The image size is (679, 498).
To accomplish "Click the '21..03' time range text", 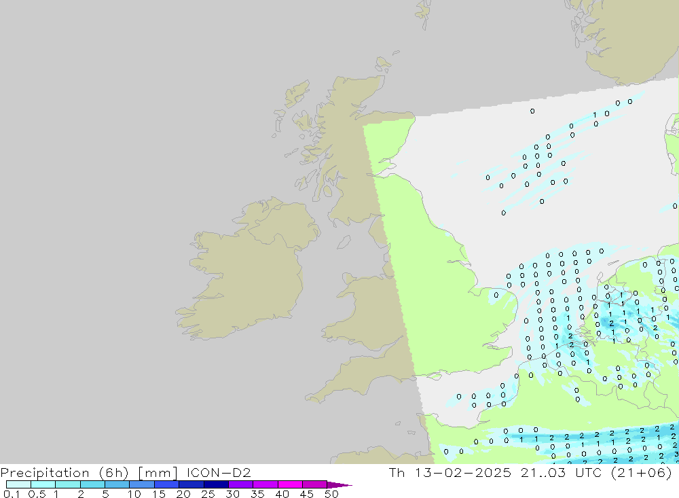I will pos(543,472).
